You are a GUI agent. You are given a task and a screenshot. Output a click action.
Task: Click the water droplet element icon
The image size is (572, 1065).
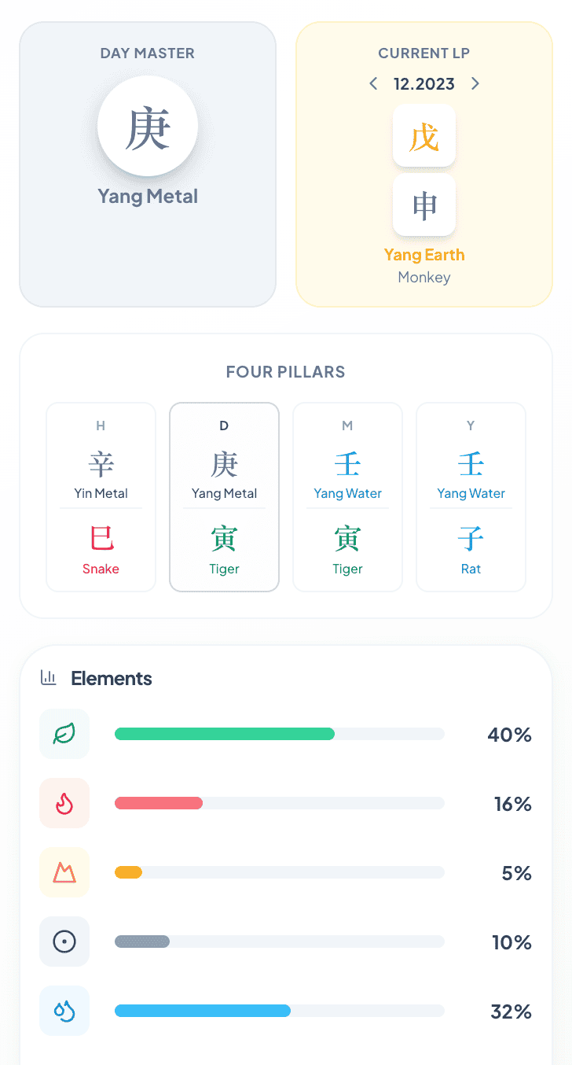click(64, 1011)
